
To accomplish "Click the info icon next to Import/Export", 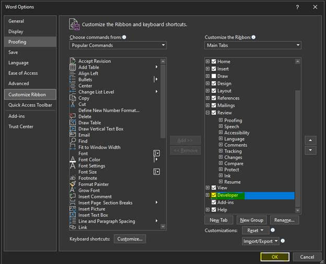I will coord(283,241).
